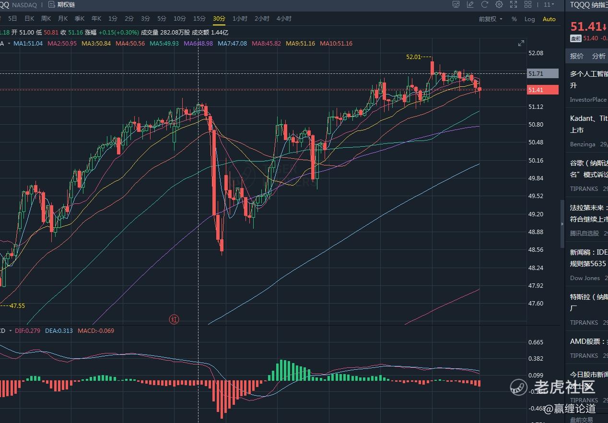Viewport: 608px width, 423px height.
Task: Click the MA7:47.08 indicator label
Action: (233, 44)
